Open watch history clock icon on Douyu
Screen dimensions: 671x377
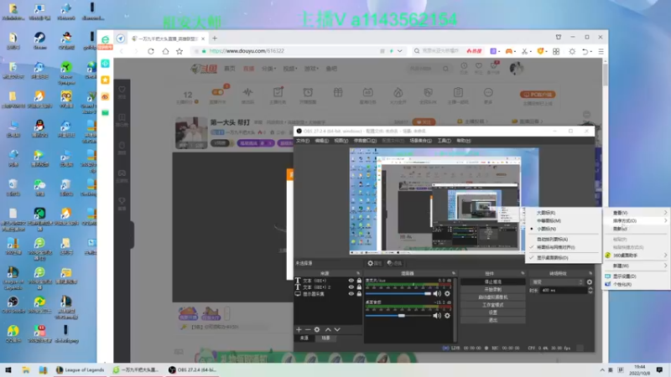click(x=464, y=68)
